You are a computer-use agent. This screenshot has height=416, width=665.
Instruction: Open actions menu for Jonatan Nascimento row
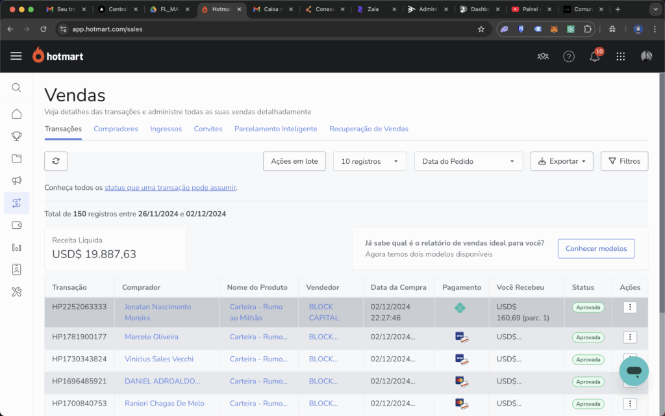[630, 307]
